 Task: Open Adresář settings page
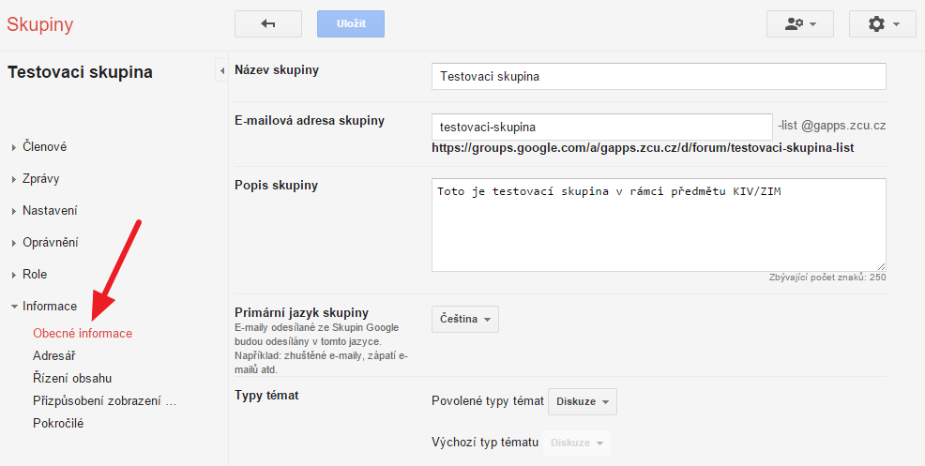(54, 355)
